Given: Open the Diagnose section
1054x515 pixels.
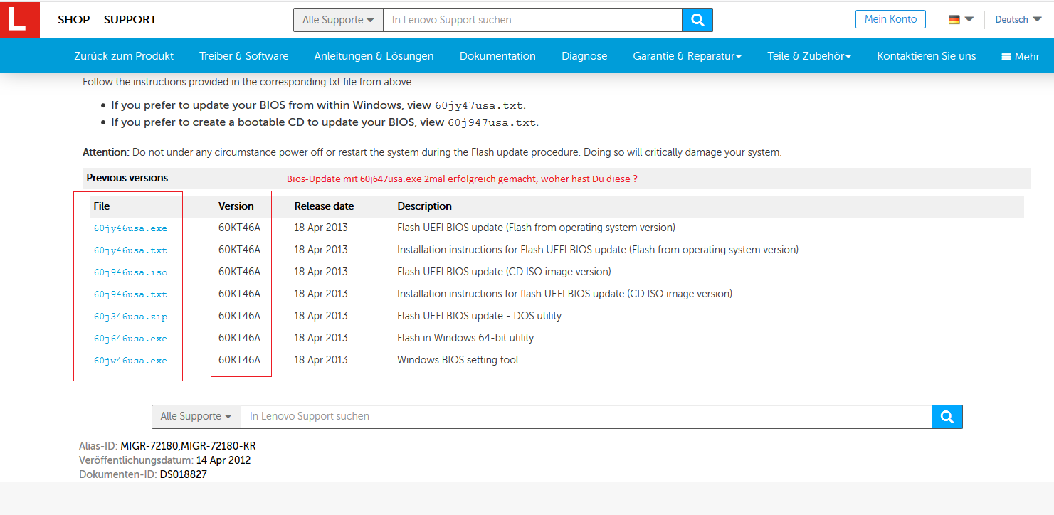Looking at the screenshot, I should [584, 56].
